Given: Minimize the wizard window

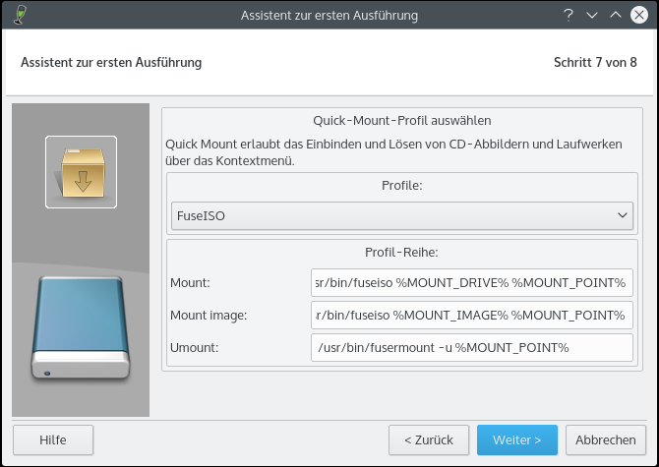Looking at the screenshot, I should [x=592, y=15].
